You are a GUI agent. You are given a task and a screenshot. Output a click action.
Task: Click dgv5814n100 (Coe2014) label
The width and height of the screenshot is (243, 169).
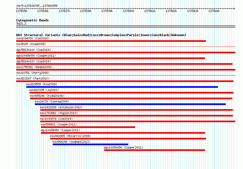tap(34, 61)
